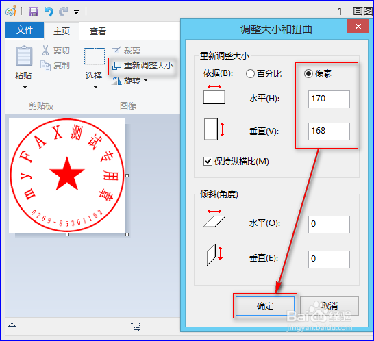Undo the last action with the blue arrow
This screenshot has width=374, height=341.
click(49, 12)
